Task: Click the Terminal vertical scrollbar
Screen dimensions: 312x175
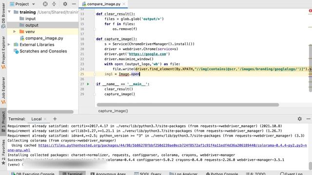Action: pos(310,166)
